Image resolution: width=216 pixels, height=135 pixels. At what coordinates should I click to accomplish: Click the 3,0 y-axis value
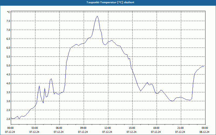click(8, 101)
